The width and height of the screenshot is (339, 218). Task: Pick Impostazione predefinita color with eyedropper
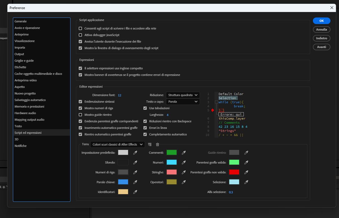(x=135, y=152)
